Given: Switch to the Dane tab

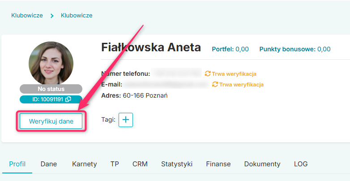Looking at the screenshot, I should click(x=49, y=164).
